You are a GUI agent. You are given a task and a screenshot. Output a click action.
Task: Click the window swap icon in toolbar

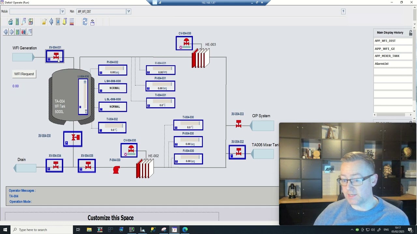pyautogui.click(x=93, y=22)
